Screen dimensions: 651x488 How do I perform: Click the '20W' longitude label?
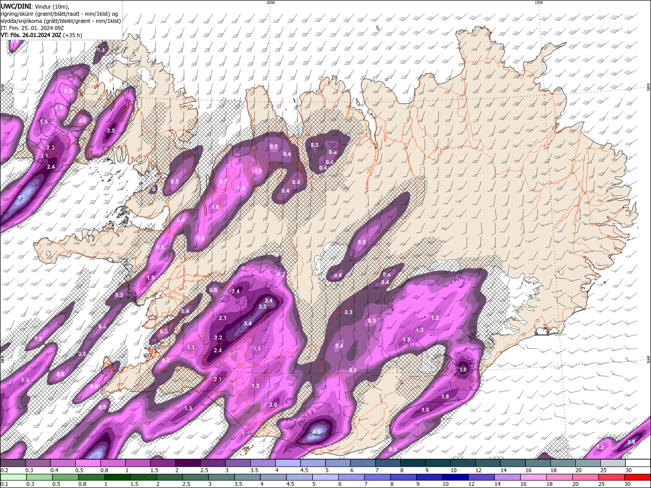[x=271, y=3]
